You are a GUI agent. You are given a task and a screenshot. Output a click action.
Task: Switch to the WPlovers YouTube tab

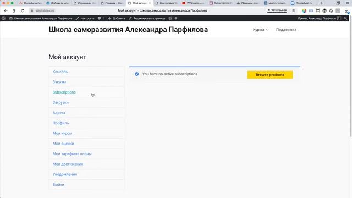[x=194, y=3]
